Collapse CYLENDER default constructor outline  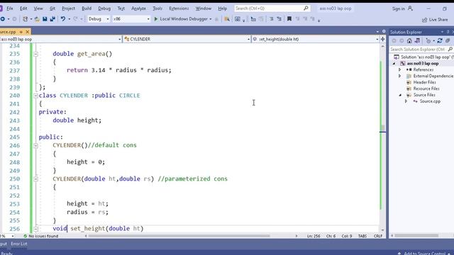coord(35,145)
